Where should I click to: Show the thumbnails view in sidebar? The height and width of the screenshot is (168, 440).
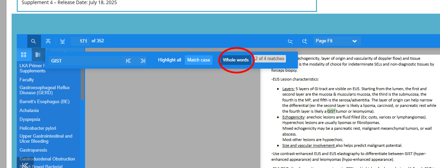tap(24, 55)
